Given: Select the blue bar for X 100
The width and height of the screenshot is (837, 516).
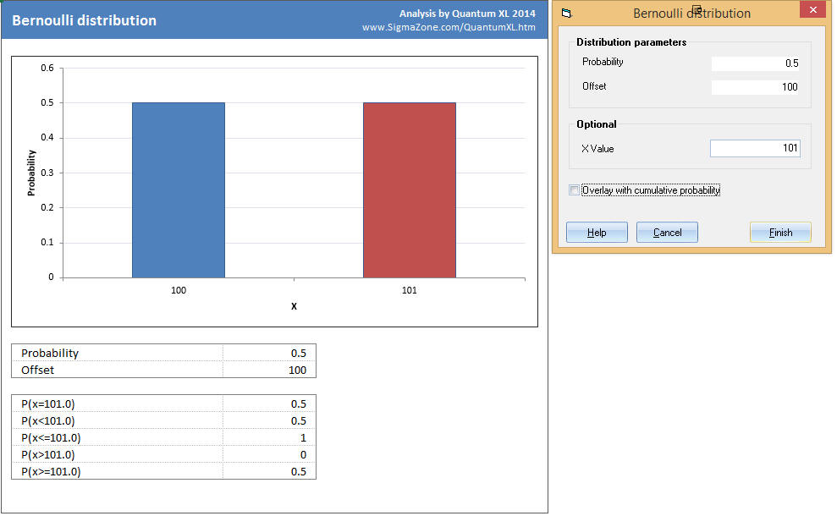Looking at the screenshot, I should 179,190.
